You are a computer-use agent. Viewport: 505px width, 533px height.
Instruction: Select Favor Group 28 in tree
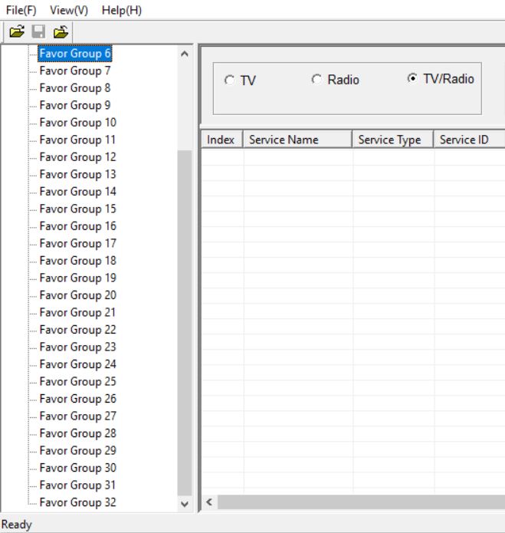pyautogui.click(x=77, y=433)
